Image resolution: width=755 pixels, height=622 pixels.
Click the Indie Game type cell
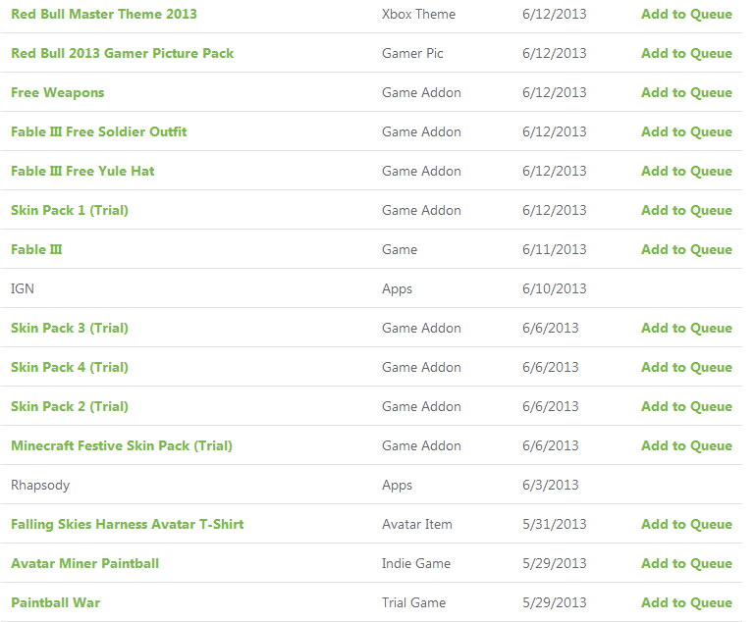pyautogui.click(x=416, y=564)
